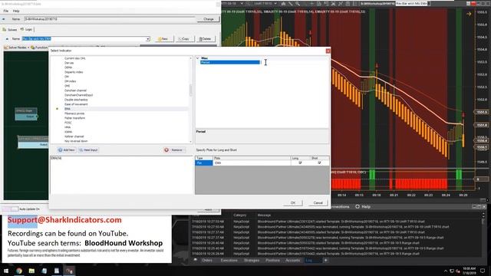Image resolution: width=491 pixels, height=276 pixels.
Task: Open Help menu in control center
Action: pos(363,207)
